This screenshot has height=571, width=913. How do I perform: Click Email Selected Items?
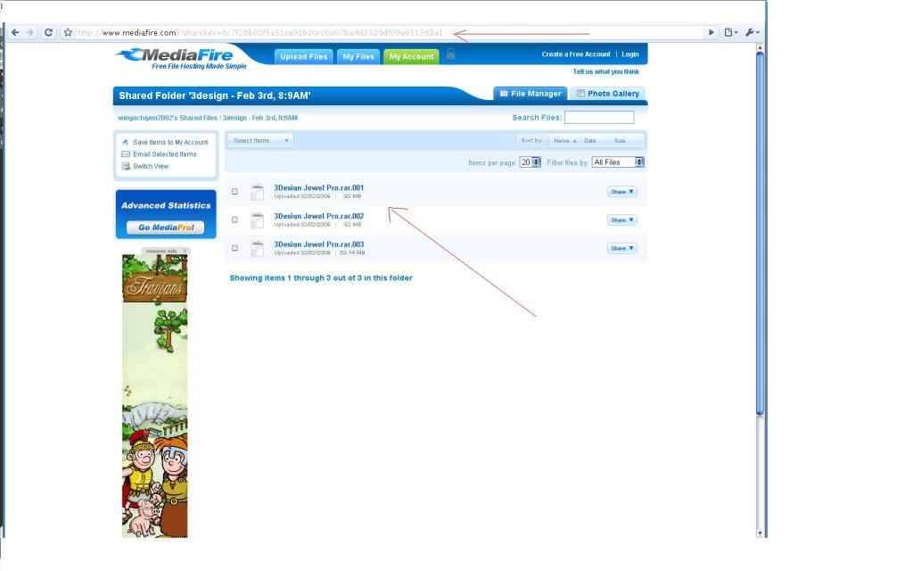pyautogui.click(x=164, y=154)
